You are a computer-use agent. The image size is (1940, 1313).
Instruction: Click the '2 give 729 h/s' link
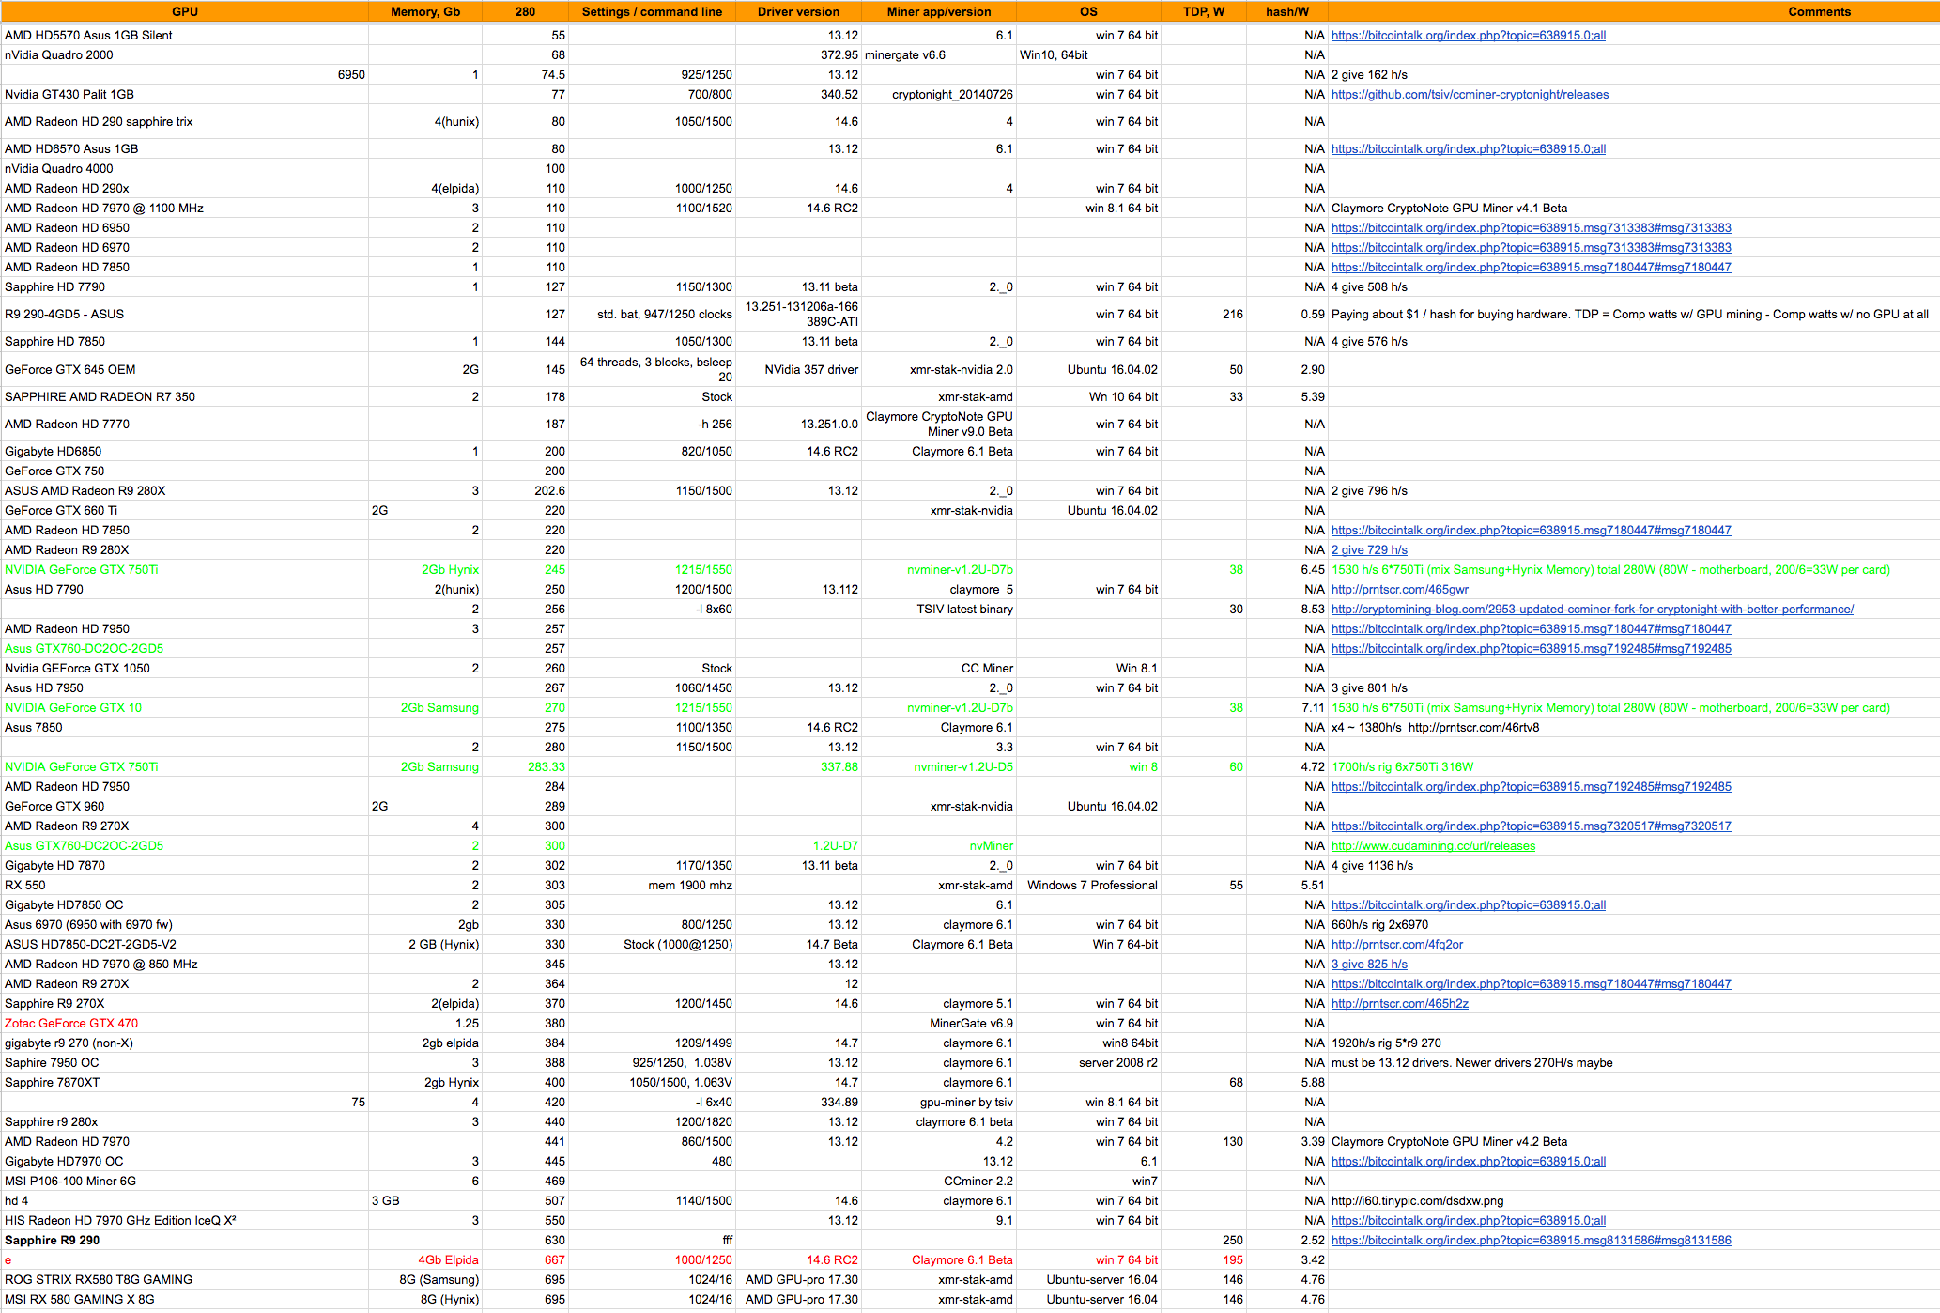[1369, 550]
